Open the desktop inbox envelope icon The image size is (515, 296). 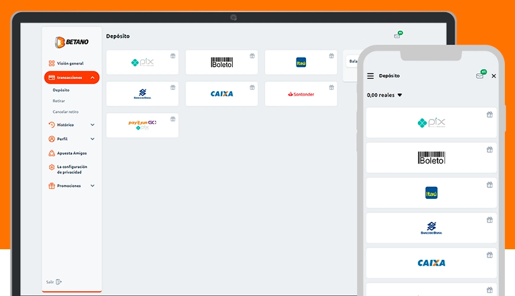tap(398, 35)
